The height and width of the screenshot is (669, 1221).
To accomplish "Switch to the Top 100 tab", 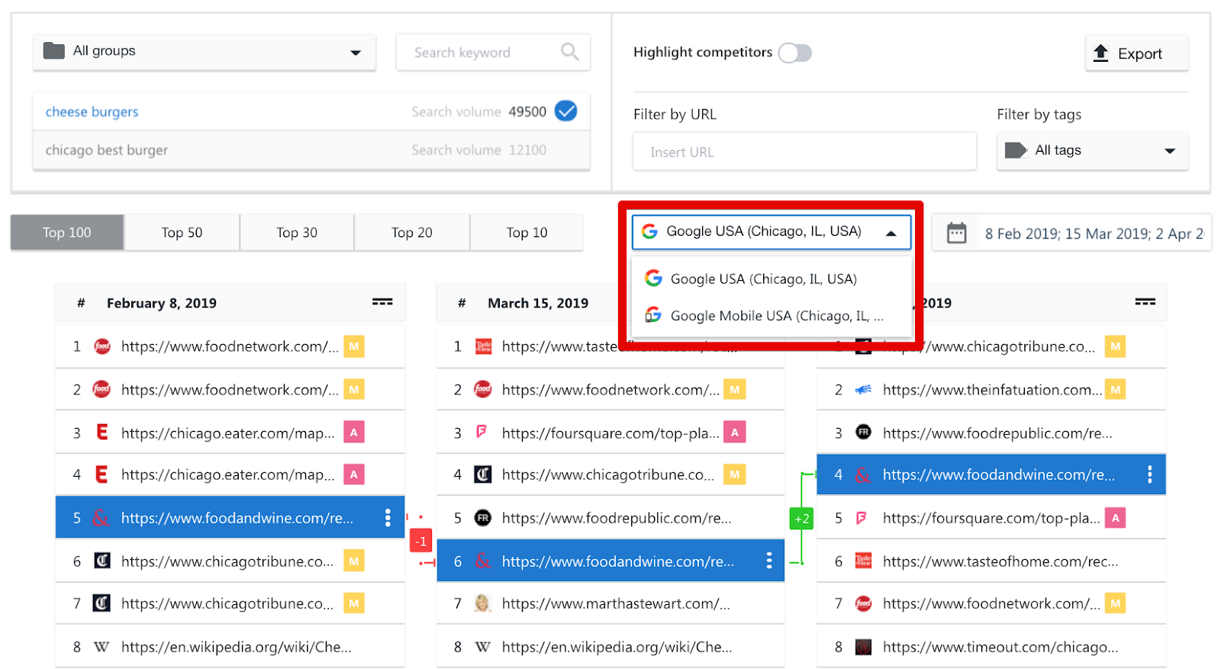I will click(x=67, y=233).
